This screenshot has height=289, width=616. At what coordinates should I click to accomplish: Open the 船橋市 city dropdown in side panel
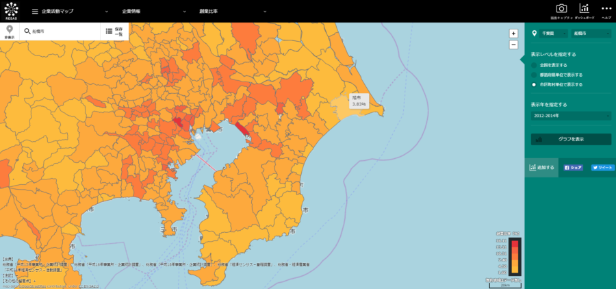[591, 33]
